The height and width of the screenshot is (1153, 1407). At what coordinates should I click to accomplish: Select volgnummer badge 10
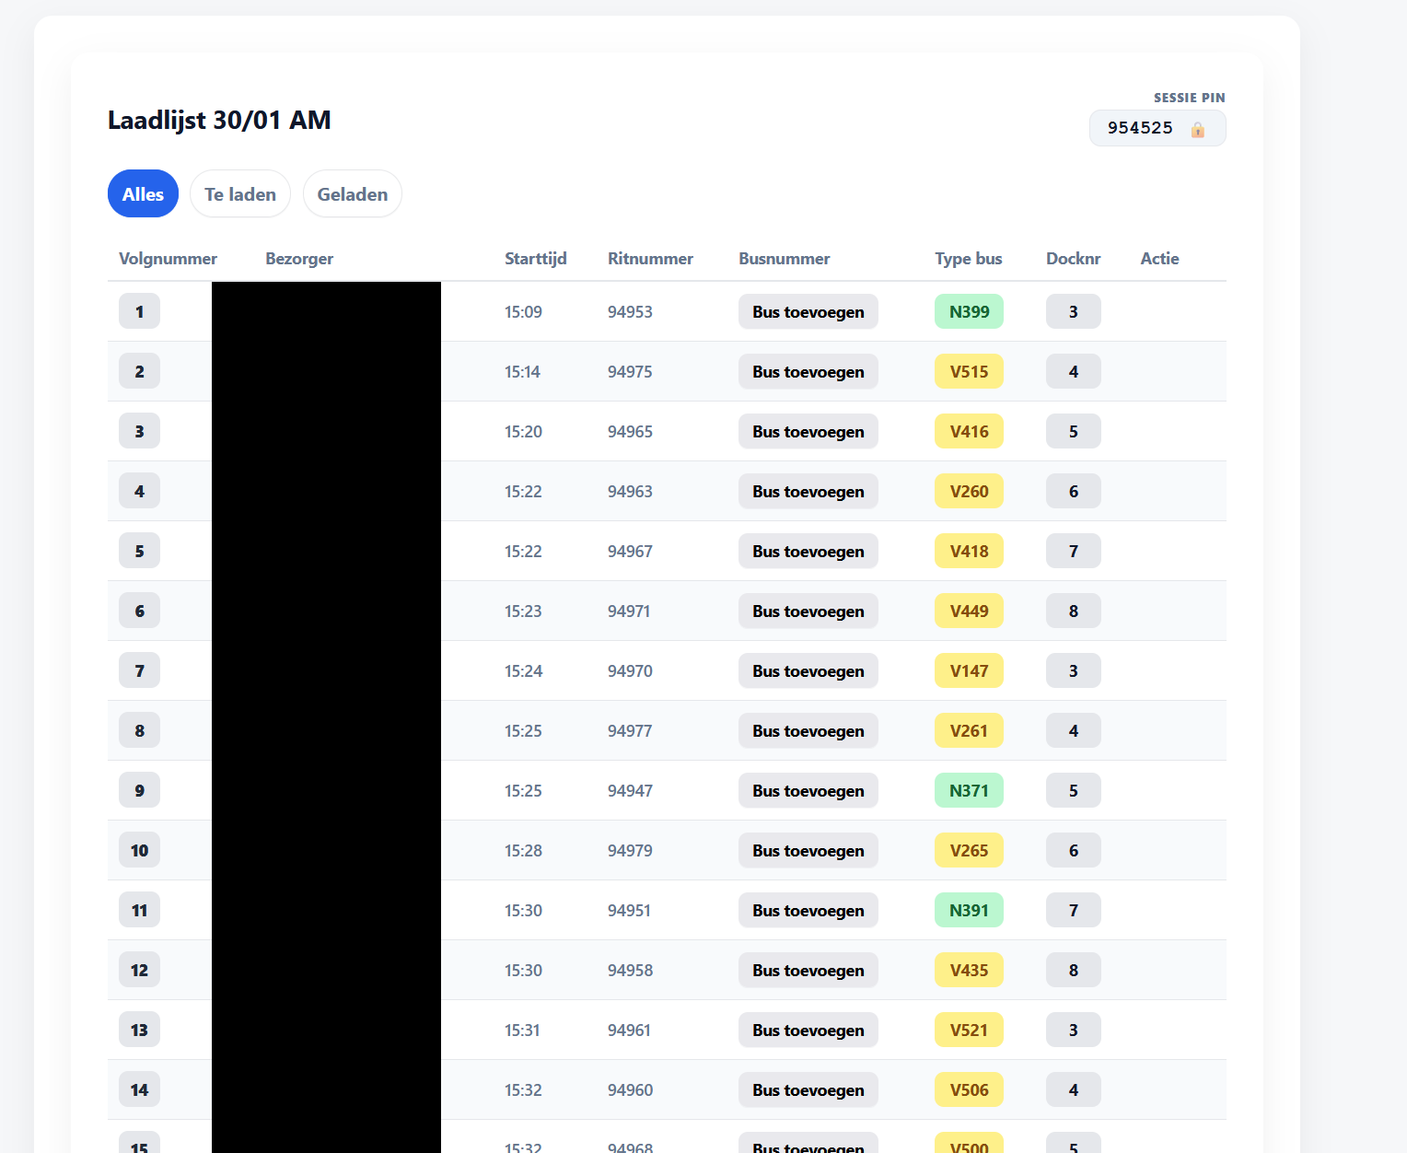pyautogui.click(x=139, y=850)
